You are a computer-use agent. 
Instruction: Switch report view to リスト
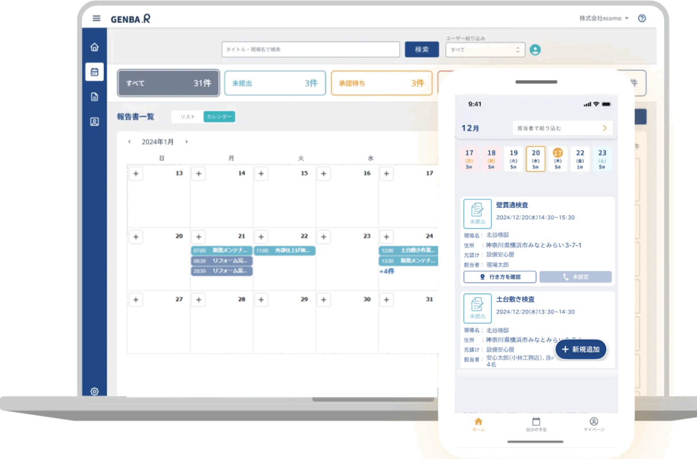(188, 117)
